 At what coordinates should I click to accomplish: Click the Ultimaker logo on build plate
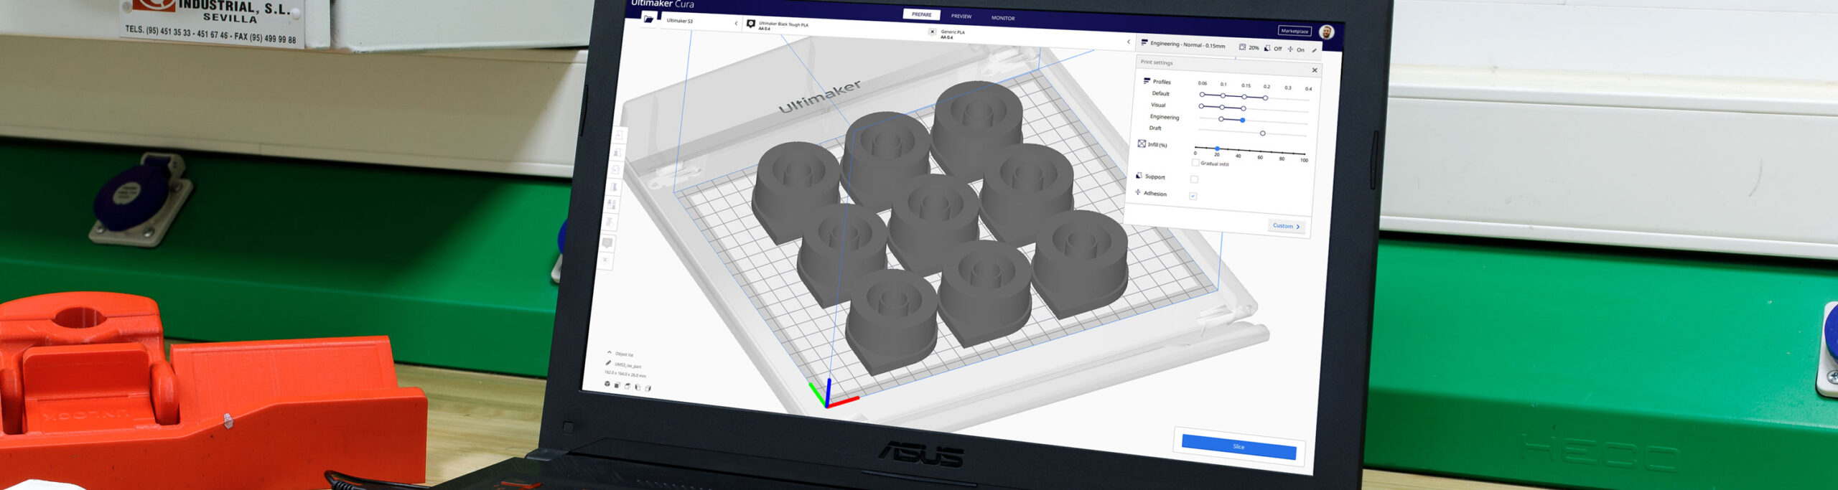[820, 97]
